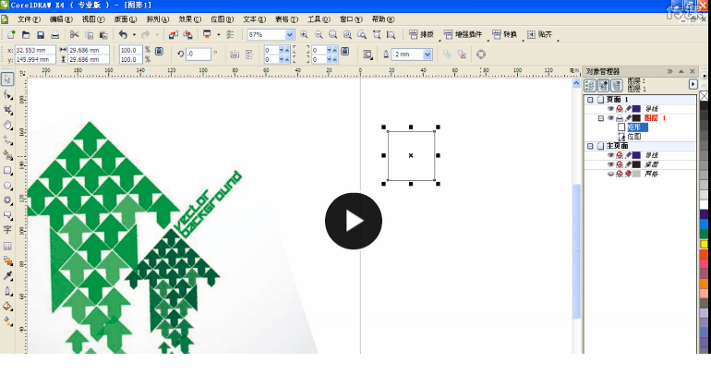The image size is (711, 375).
Task: Click the Save icon in toolbar
Action: pos(41,34)
